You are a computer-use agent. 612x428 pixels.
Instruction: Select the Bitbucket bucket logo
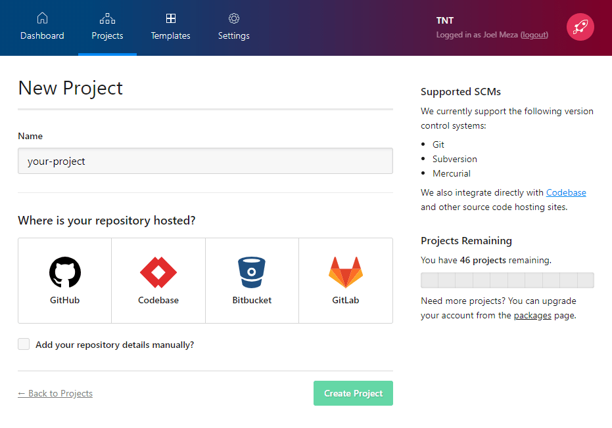click(x=252, y=272)
